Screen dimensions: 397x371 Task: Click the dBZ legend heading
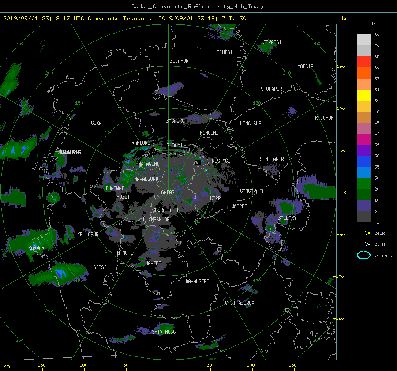click(x=374, y=24)
